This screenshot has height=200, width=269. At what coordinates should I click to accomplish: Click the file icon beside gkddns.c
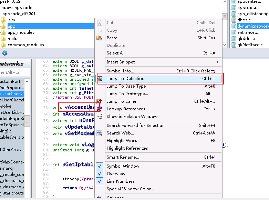pyautogui.click(x=233, y=39)
